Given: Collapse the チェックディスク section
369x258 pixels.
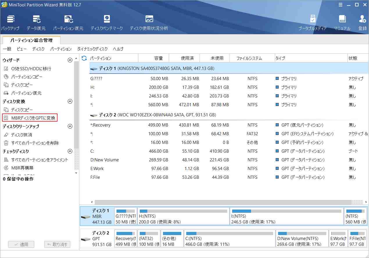Looking at the screenshot, I should 70,151.
